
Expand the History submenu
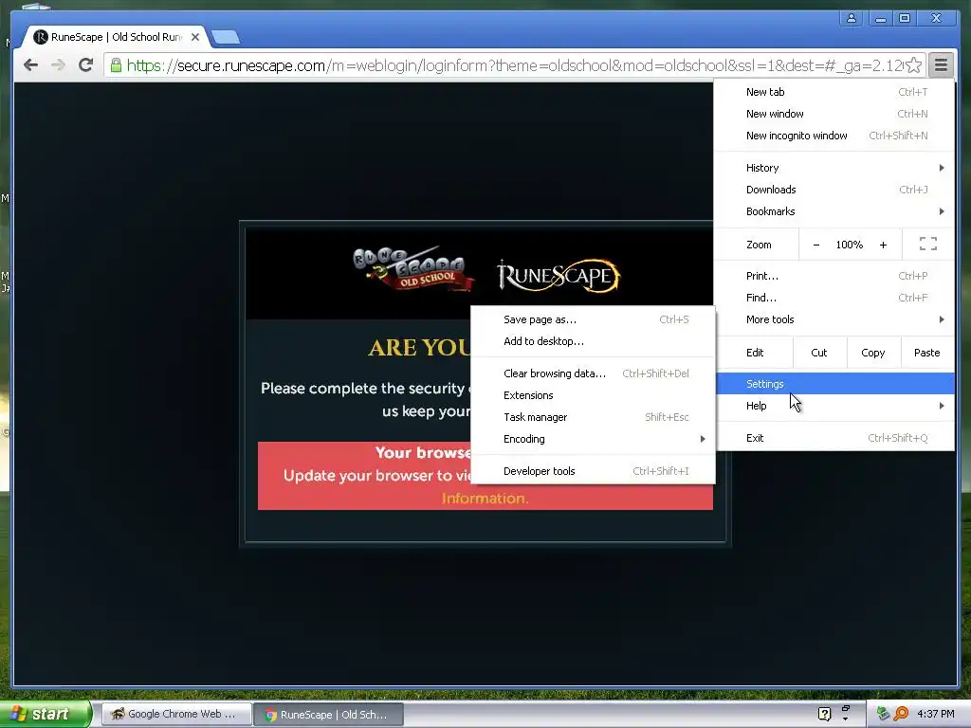click(x=834, y=168)
